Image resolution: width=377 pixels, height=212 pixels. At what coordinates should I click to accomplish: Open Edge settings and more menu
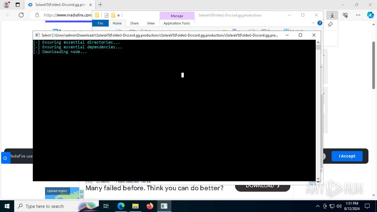pyautogui.click(x=358, y=15)
